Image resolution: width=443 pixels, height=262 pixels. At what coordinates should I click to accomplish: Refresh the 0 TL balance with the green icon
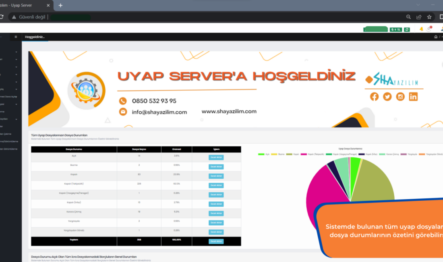(x=407, y=29)
